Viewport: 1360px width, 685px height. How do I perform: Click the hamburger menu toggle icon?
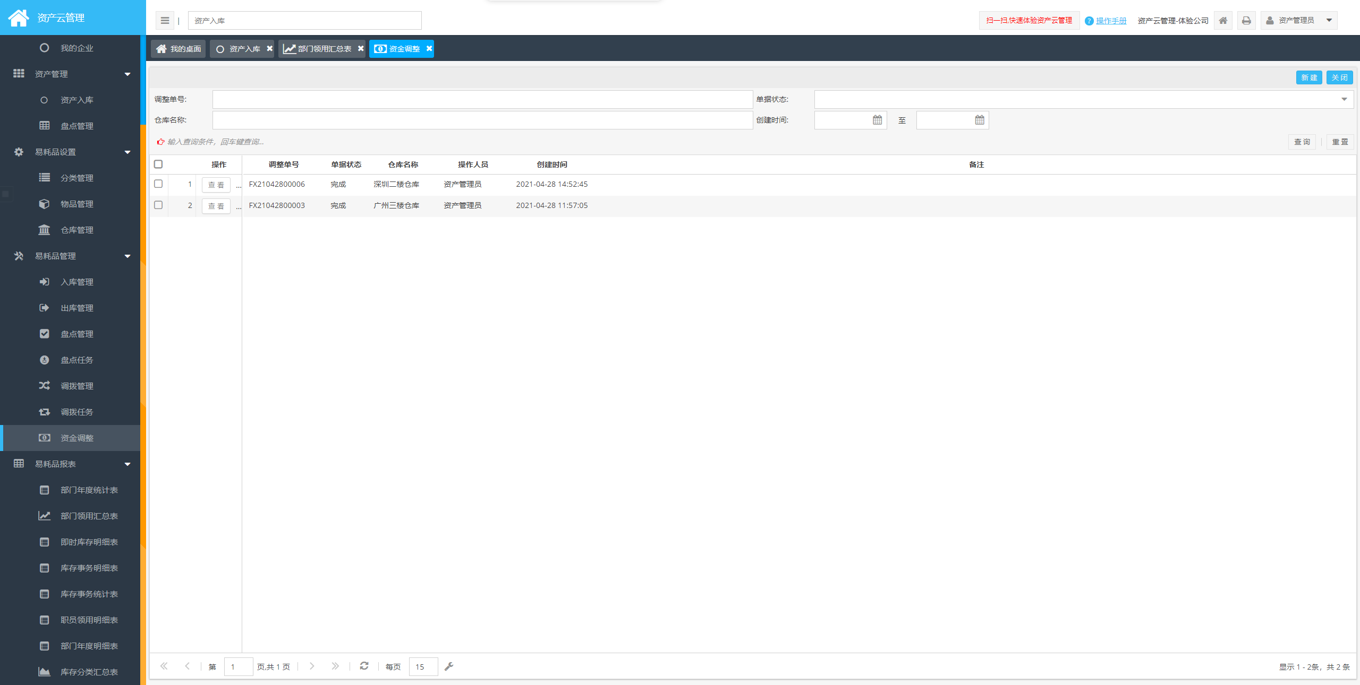(165, 21)
